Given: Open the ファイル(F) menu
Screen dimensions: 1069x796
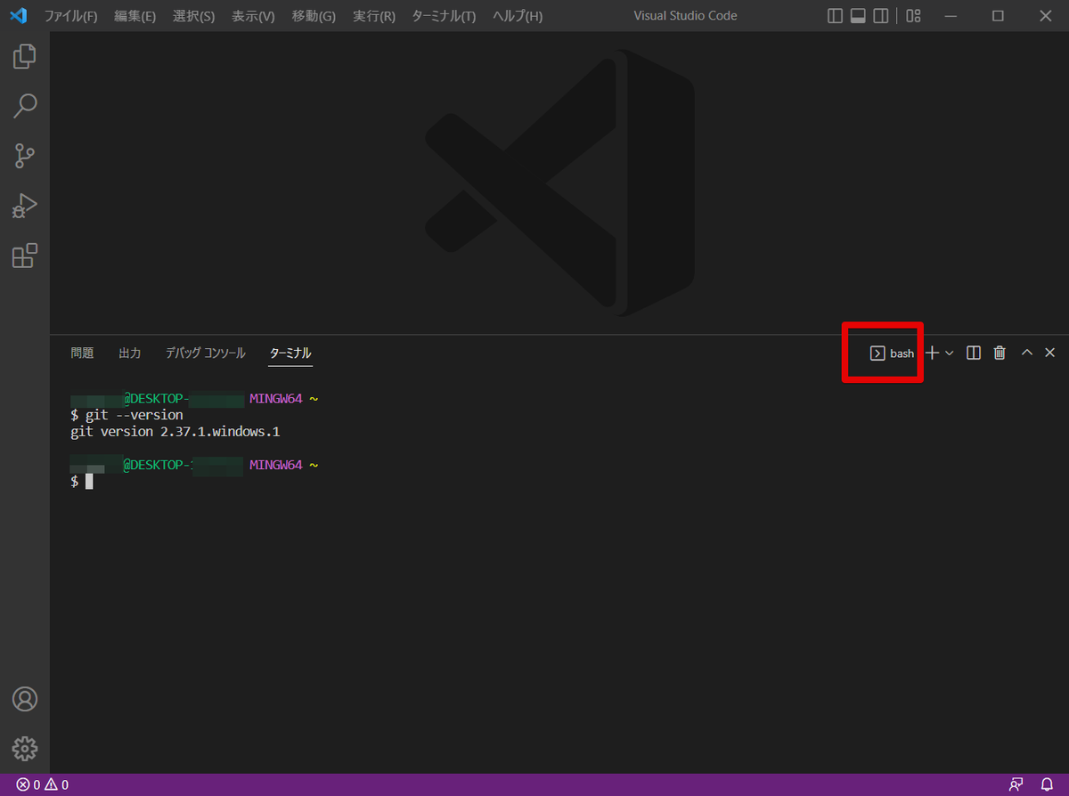Looking at the screenshot, I should pyautogui.click(x=71, y=16).
